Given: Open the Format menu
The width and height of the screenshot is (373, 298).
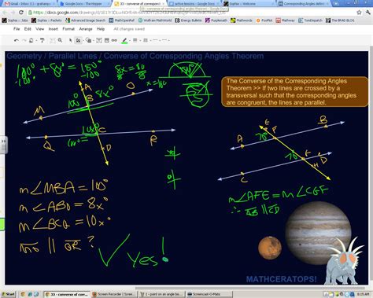Looking at the screenshot, I should [68, 29].
